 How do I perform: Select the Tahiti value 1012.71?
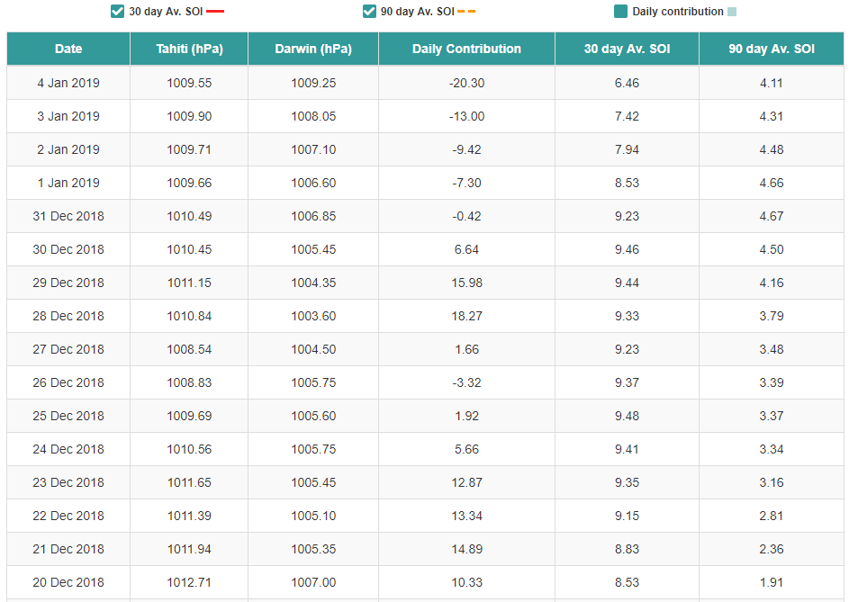click(189, 582)
